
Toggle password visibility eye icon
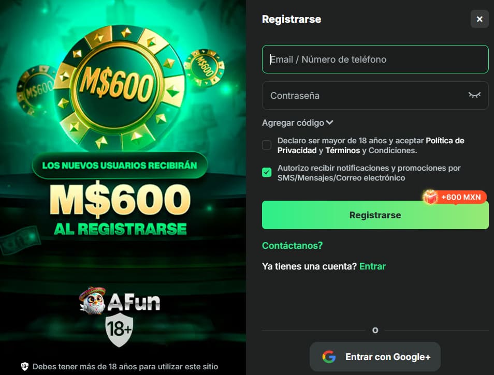tap(474, 95)
